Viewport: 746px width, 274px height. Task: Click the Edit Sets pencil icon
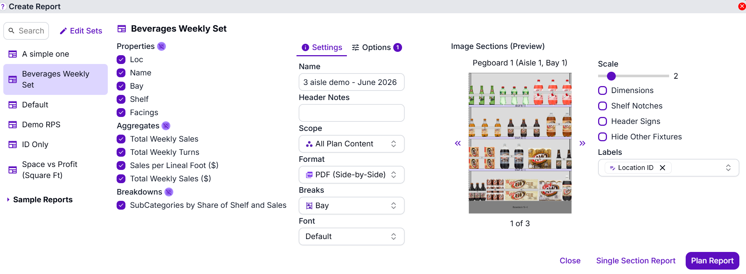(x=63, y=31)
